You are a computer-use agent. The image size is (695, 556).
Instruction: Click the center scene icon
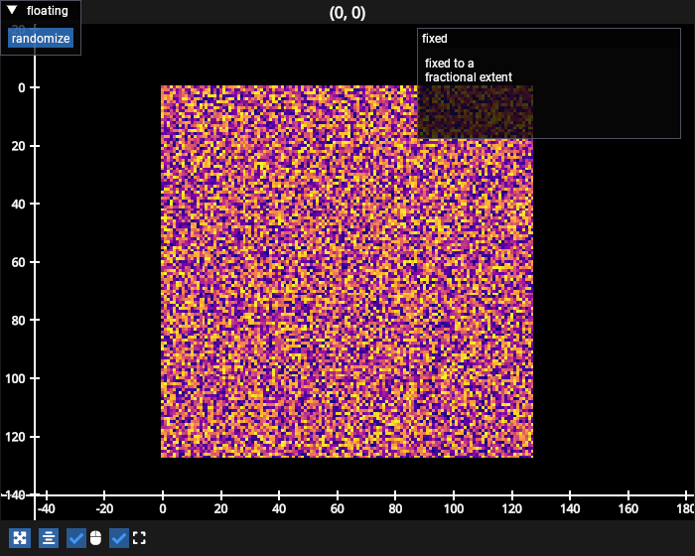(49, 538)
